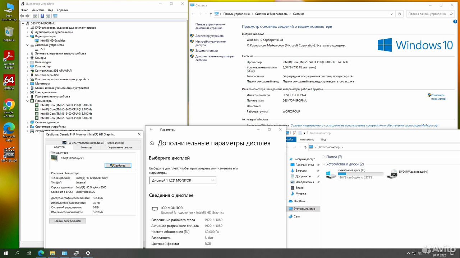This screenshot has width=460, height=258.
Task: Select Загрузки in Explorer sidebar
Action: 301,171
